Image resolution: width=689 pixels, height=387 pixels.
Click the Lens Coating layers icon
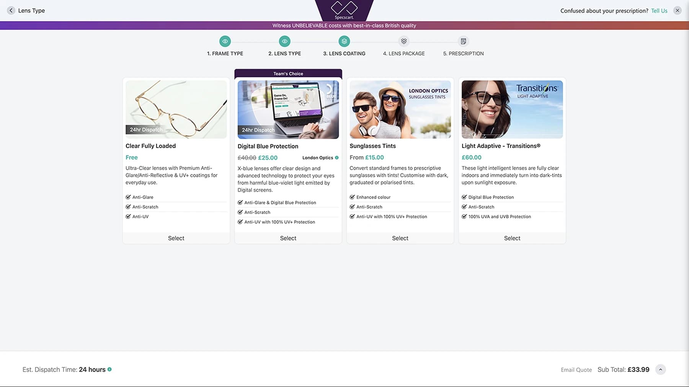point(344,41)
